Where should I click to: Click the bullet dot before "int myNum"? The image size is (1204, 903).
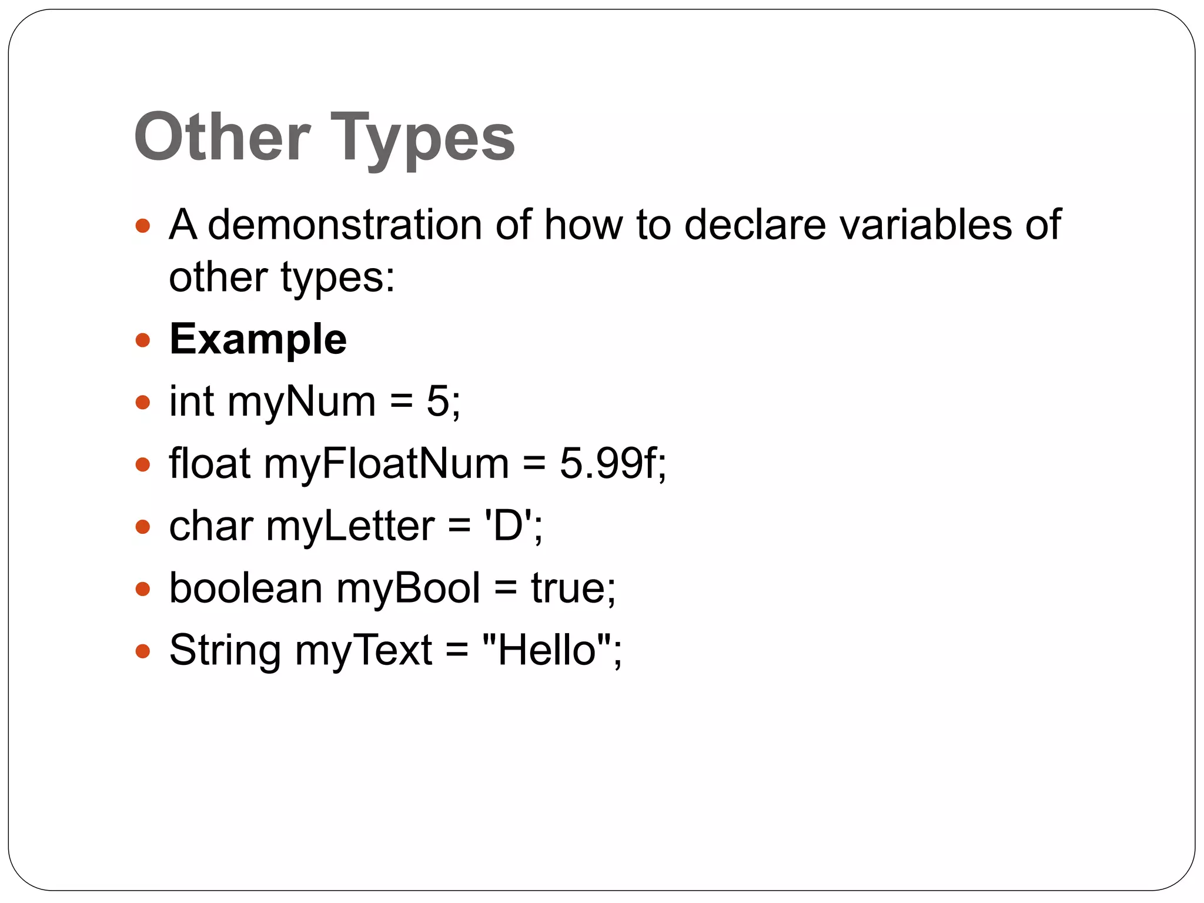click(x=143, y=402)
